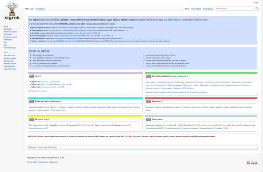Click chip icon beside Getting in touch

click(x=32, y=119)
